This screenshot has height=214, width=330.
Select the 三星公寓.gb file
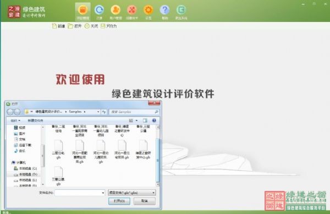[58, 176]
